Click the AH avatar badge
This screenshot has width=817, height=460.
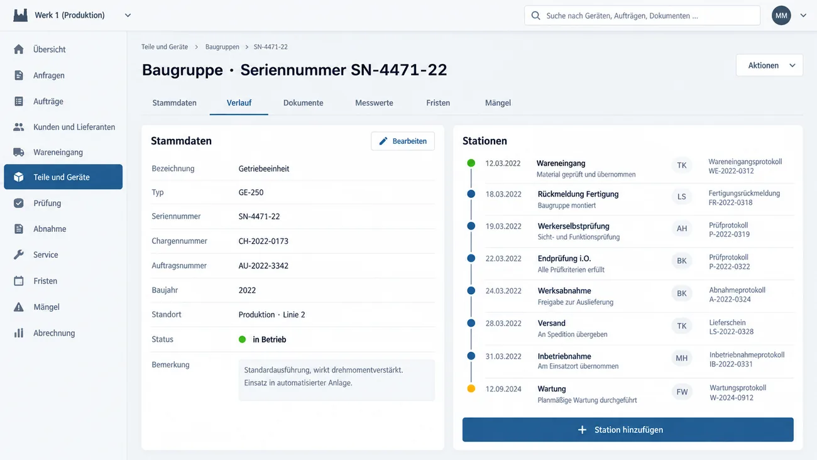pyautogui.click(x=682, y=229)
